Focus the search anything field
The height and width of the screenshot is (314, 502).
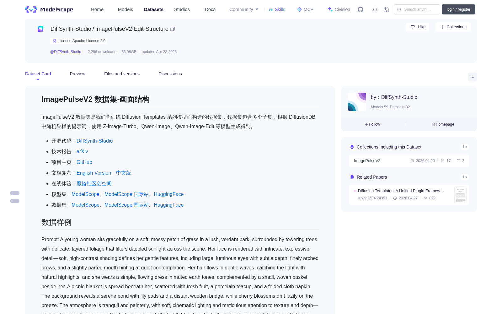coord(417,9)
